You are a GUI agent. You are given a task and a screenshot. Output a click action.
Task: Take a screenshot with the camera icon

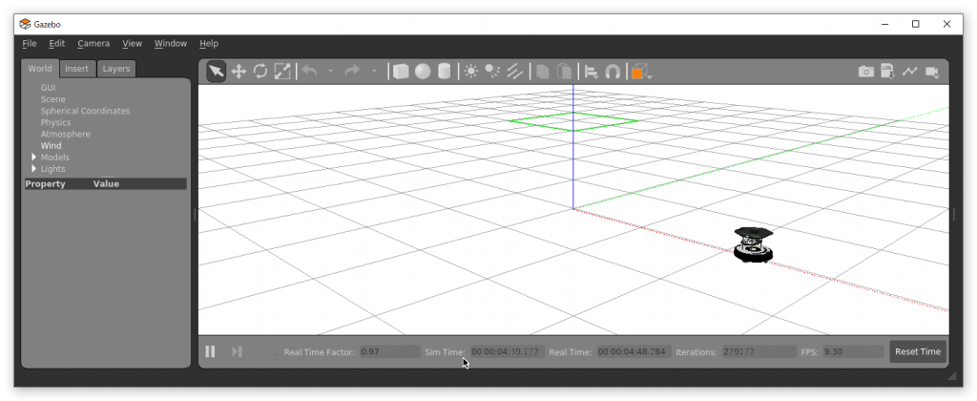[865, 72]
